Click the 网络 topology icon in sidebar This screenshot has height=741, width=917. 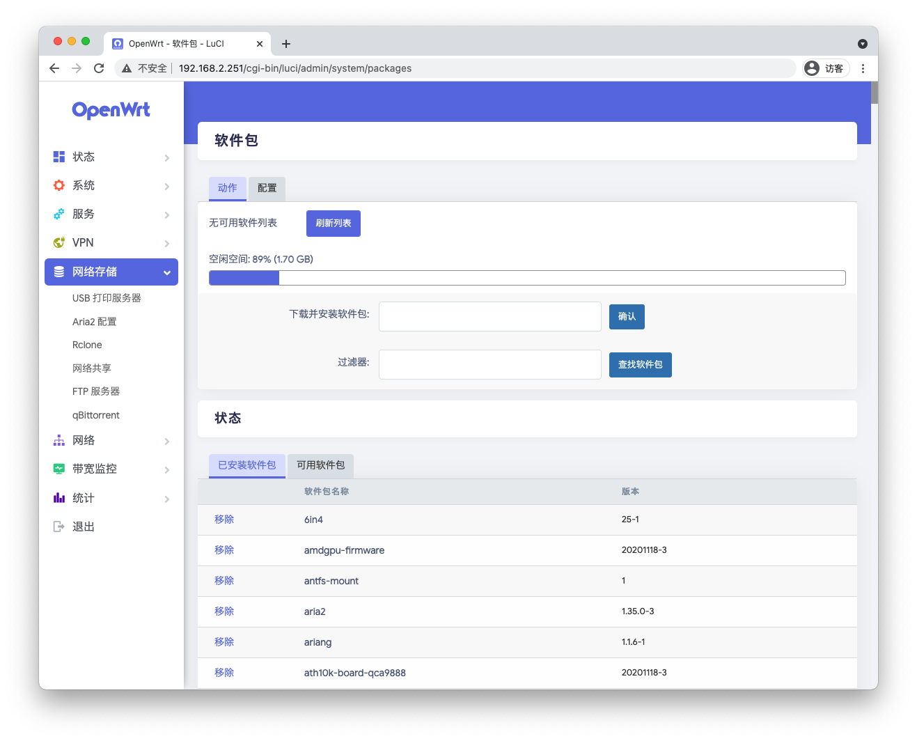pos(59,440)
